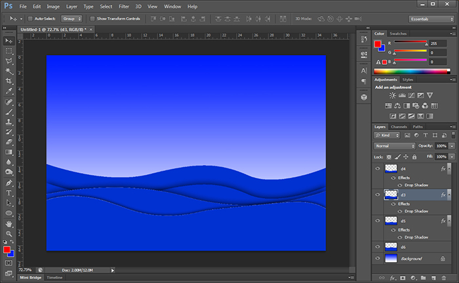
Task: Select the d6 layer thumbnail
Action: (391, 246)
